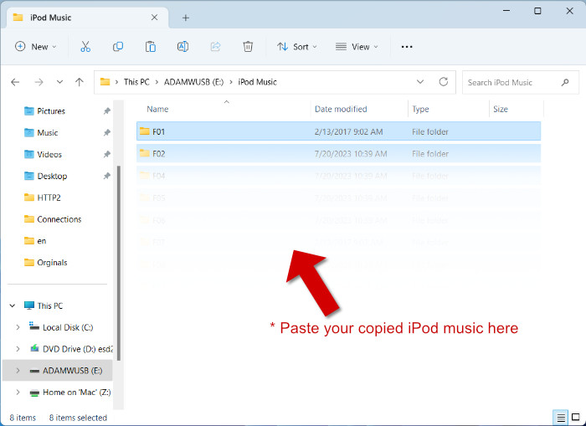
Task: Collapse the This PC tree node
Action: 13,305
